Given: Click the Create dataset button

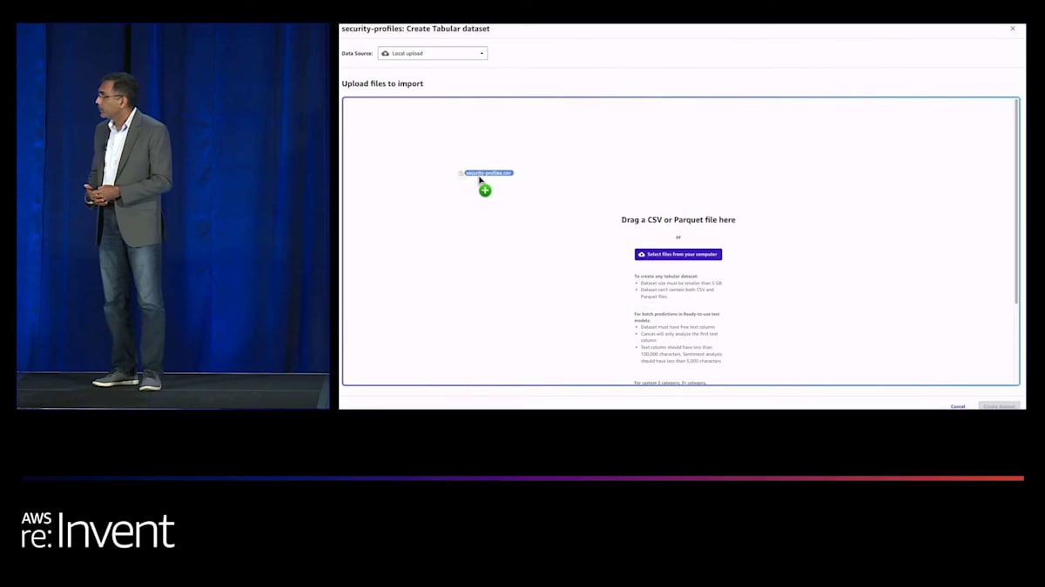Looking at the screenshot, I should 1000,406.
